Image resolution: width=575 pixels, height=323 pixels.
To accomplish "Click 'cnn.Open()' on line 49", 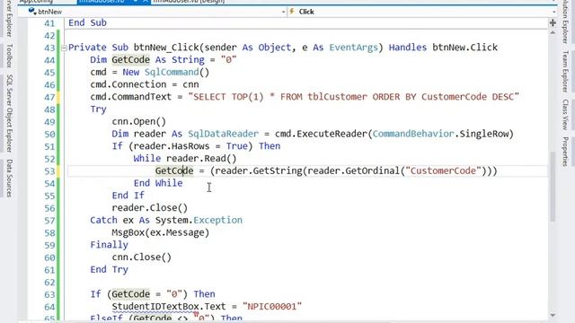I will (139, 122).
